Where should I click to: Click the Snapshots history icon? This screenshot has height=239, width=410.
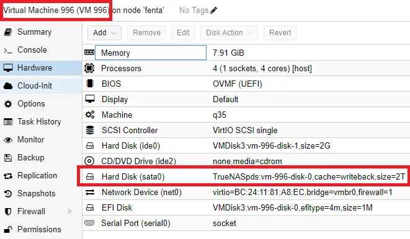8,194
